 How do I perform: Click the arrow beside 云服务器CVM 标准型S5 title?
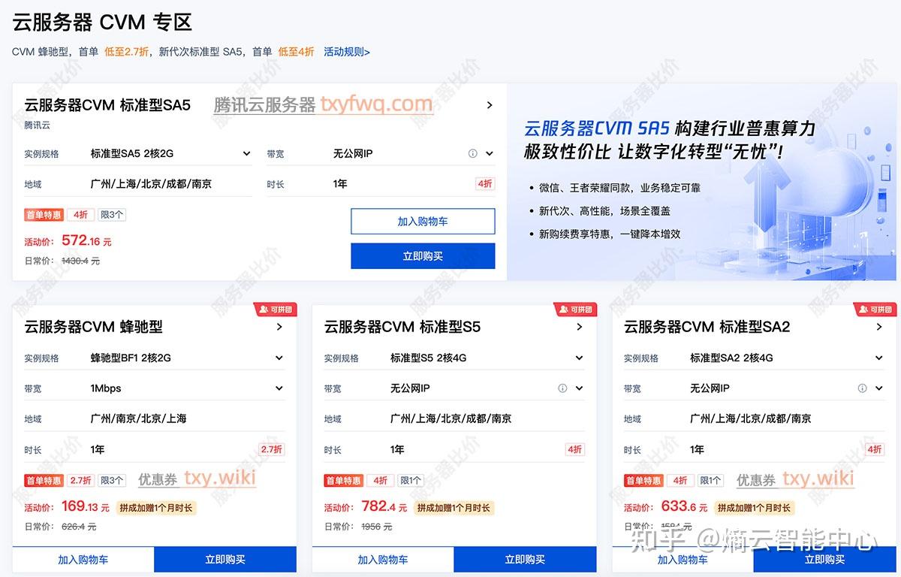(578, 327)
